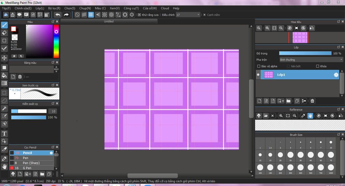Toggle the Khử răng cưa checkbox

(139, 15)
